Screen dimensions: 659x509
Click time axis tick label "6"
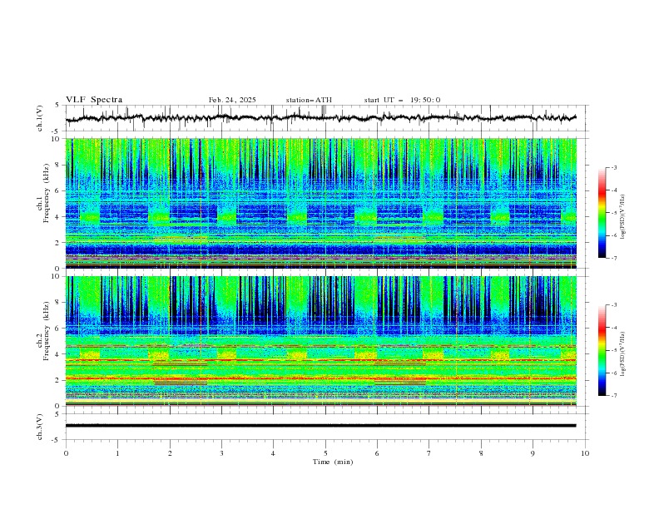tap(377, 453)
